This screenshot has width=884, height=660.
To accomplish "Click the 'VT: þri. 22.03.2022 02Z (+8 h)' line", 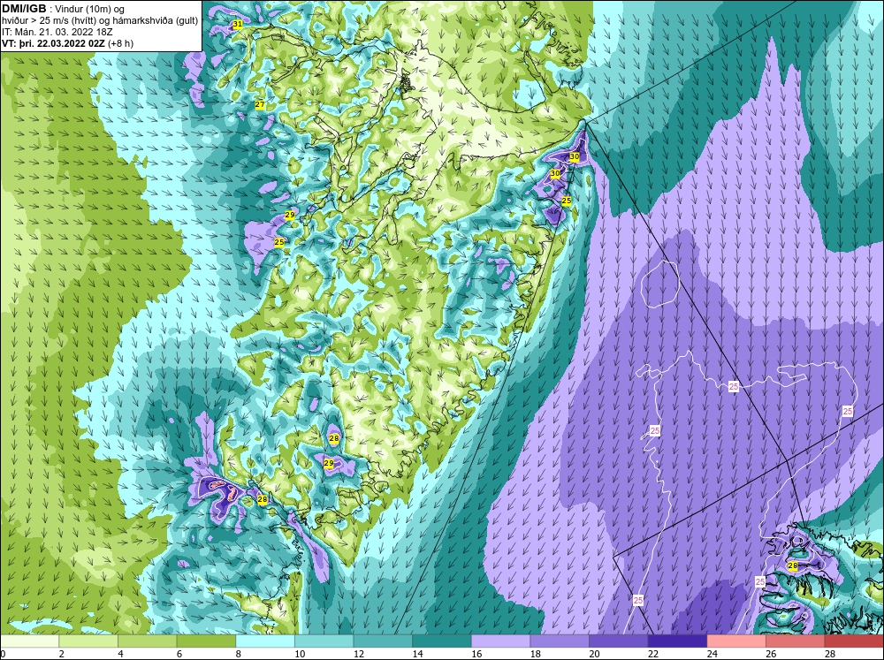I will [x=68, y=43].
